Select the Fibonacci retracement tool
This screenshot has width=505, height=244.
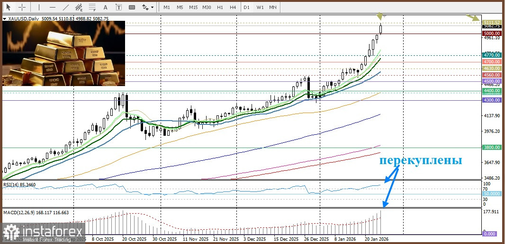click(x=92, y=8)
